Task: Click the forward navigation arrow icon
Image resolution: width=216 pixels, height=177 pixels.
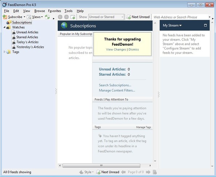Action: 66,17
